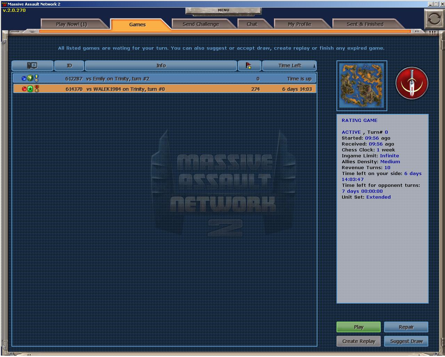Sort games by the ID column header

pos(69,65)
